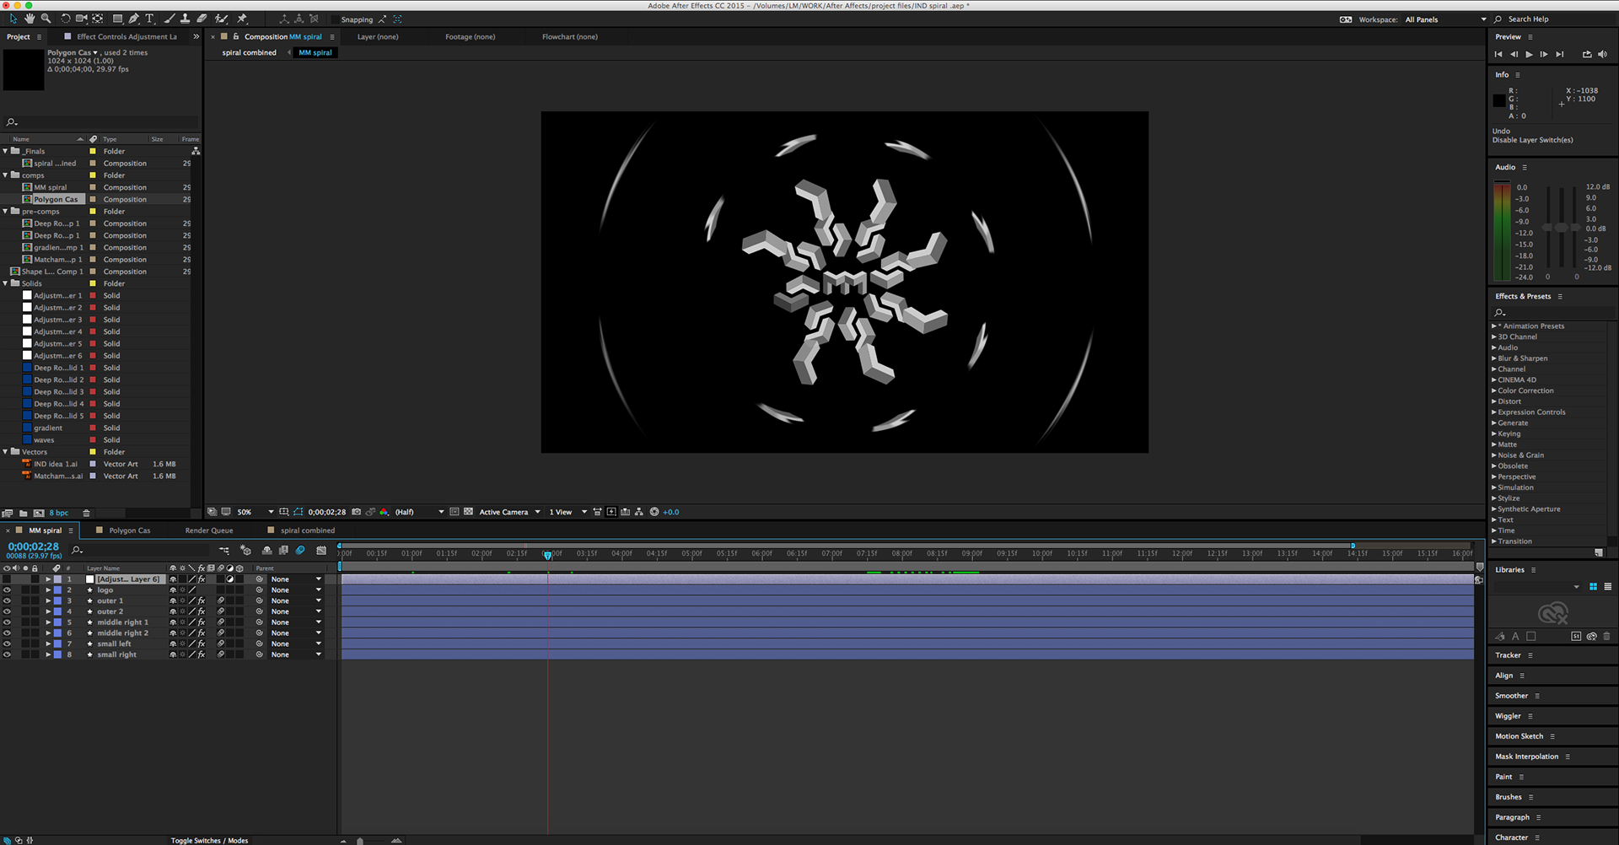Select the Brush tool
The width and height of the screenshot is (1619, 845).
click(x=169, y=19)
